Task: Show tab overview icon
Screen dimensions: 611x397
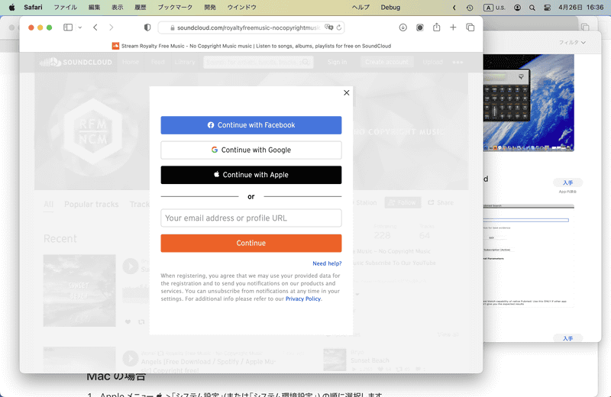Action: [470, 27]
